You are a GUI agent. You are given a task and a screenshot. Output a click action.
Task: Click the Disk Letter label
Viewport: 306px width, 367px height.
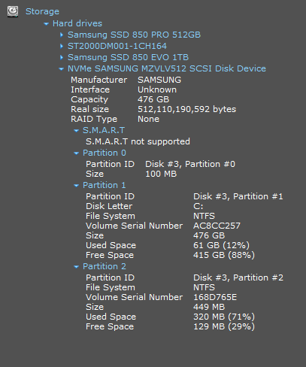109,206
